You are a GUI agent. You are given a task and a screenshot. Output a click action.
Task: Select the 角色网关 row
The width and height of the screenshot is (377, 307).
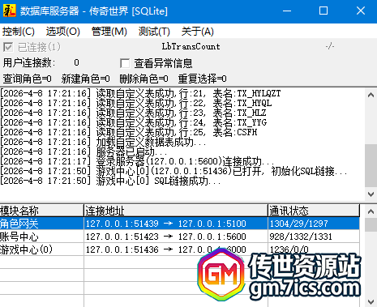pos(180,224)
